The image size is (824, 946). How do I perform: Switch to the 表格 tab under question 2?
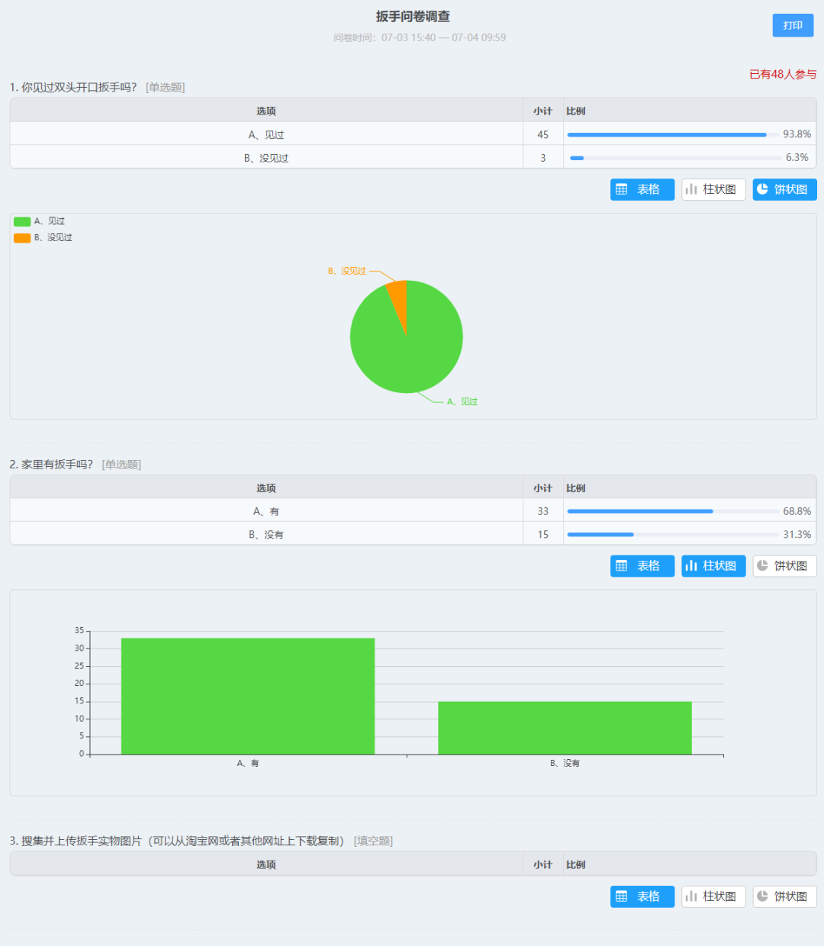coord(642,565)
